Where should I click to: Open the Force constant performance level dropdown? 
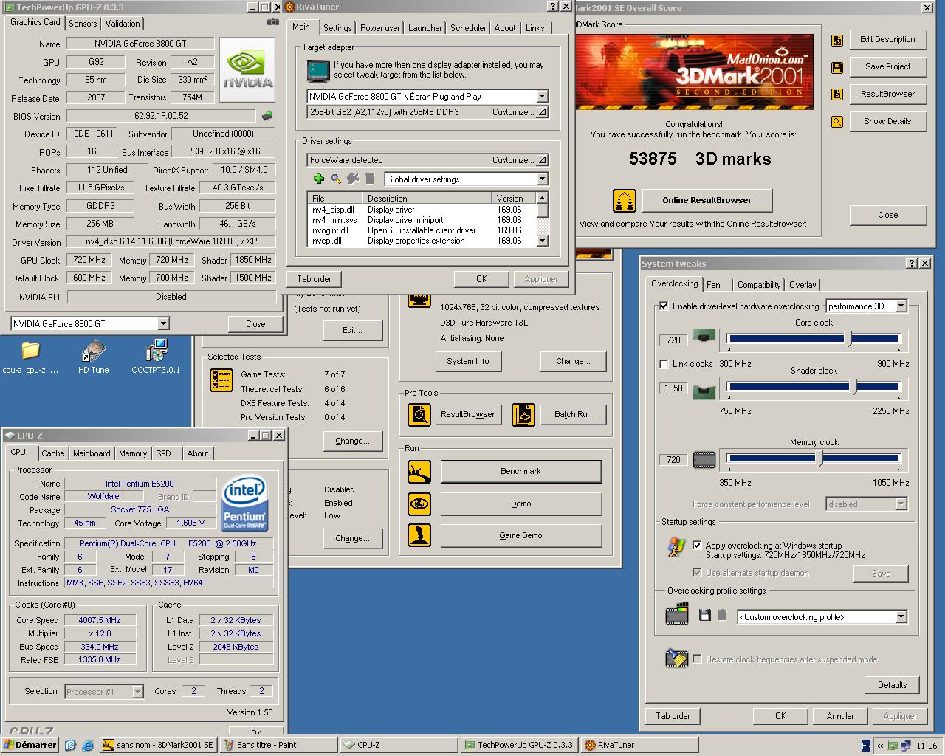[x=901, y=504]
